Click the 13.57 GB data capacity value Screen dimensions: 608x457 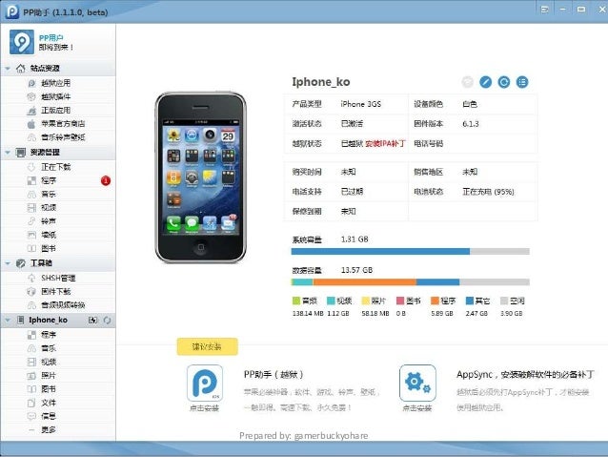click(356, 270)
